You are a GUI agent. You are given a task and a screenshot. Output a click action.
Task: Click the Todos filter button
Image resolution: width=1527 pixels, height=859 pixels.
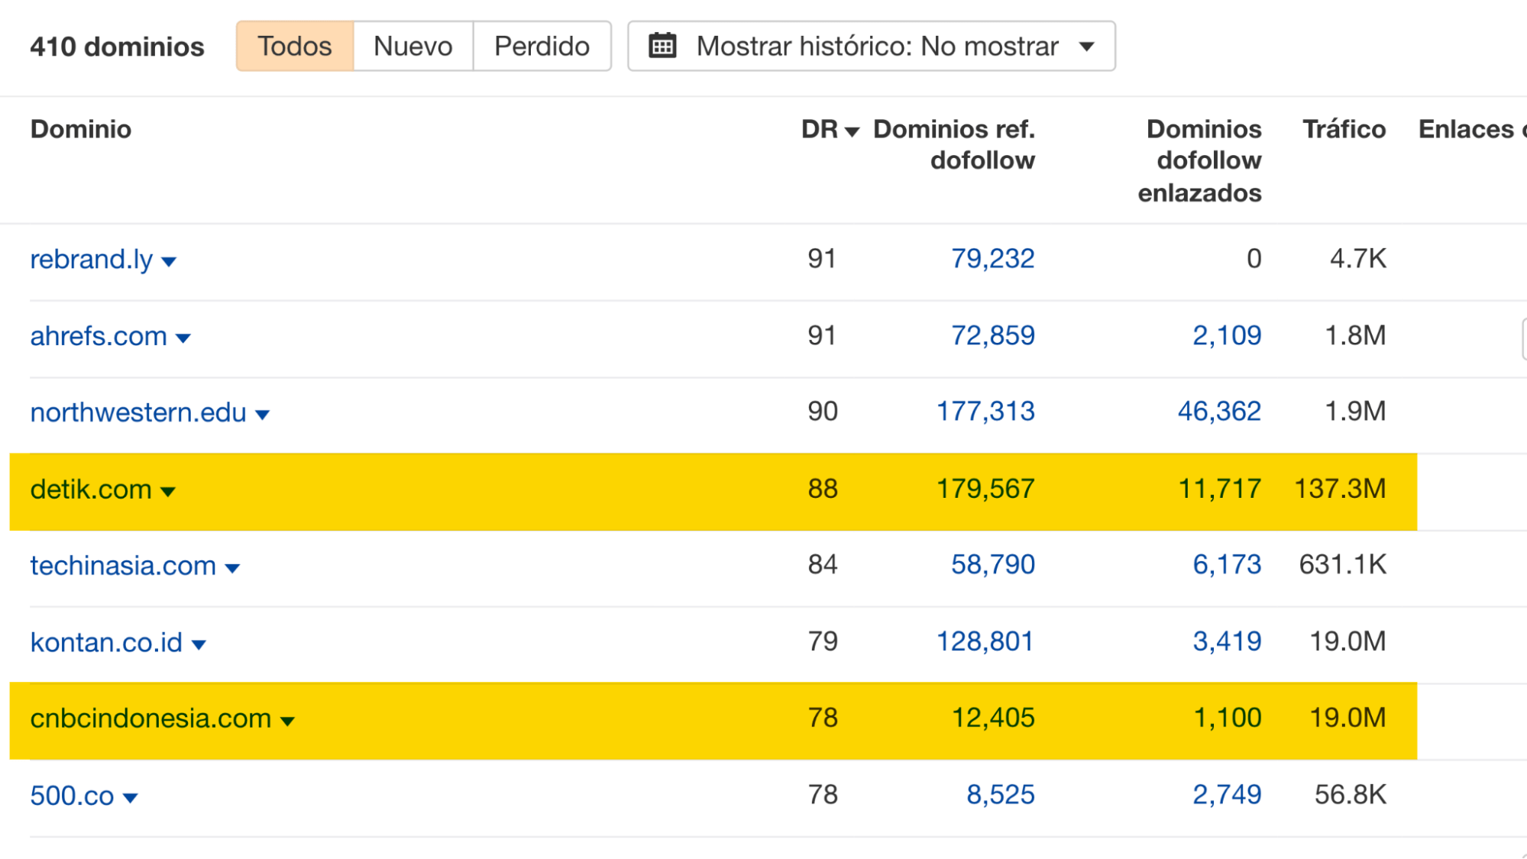[x=294, y=46]
